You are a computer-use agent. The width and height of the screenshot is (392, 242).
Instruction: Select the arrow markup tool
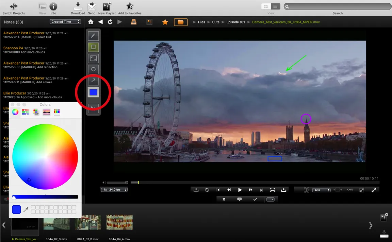(x=93, y=81)
